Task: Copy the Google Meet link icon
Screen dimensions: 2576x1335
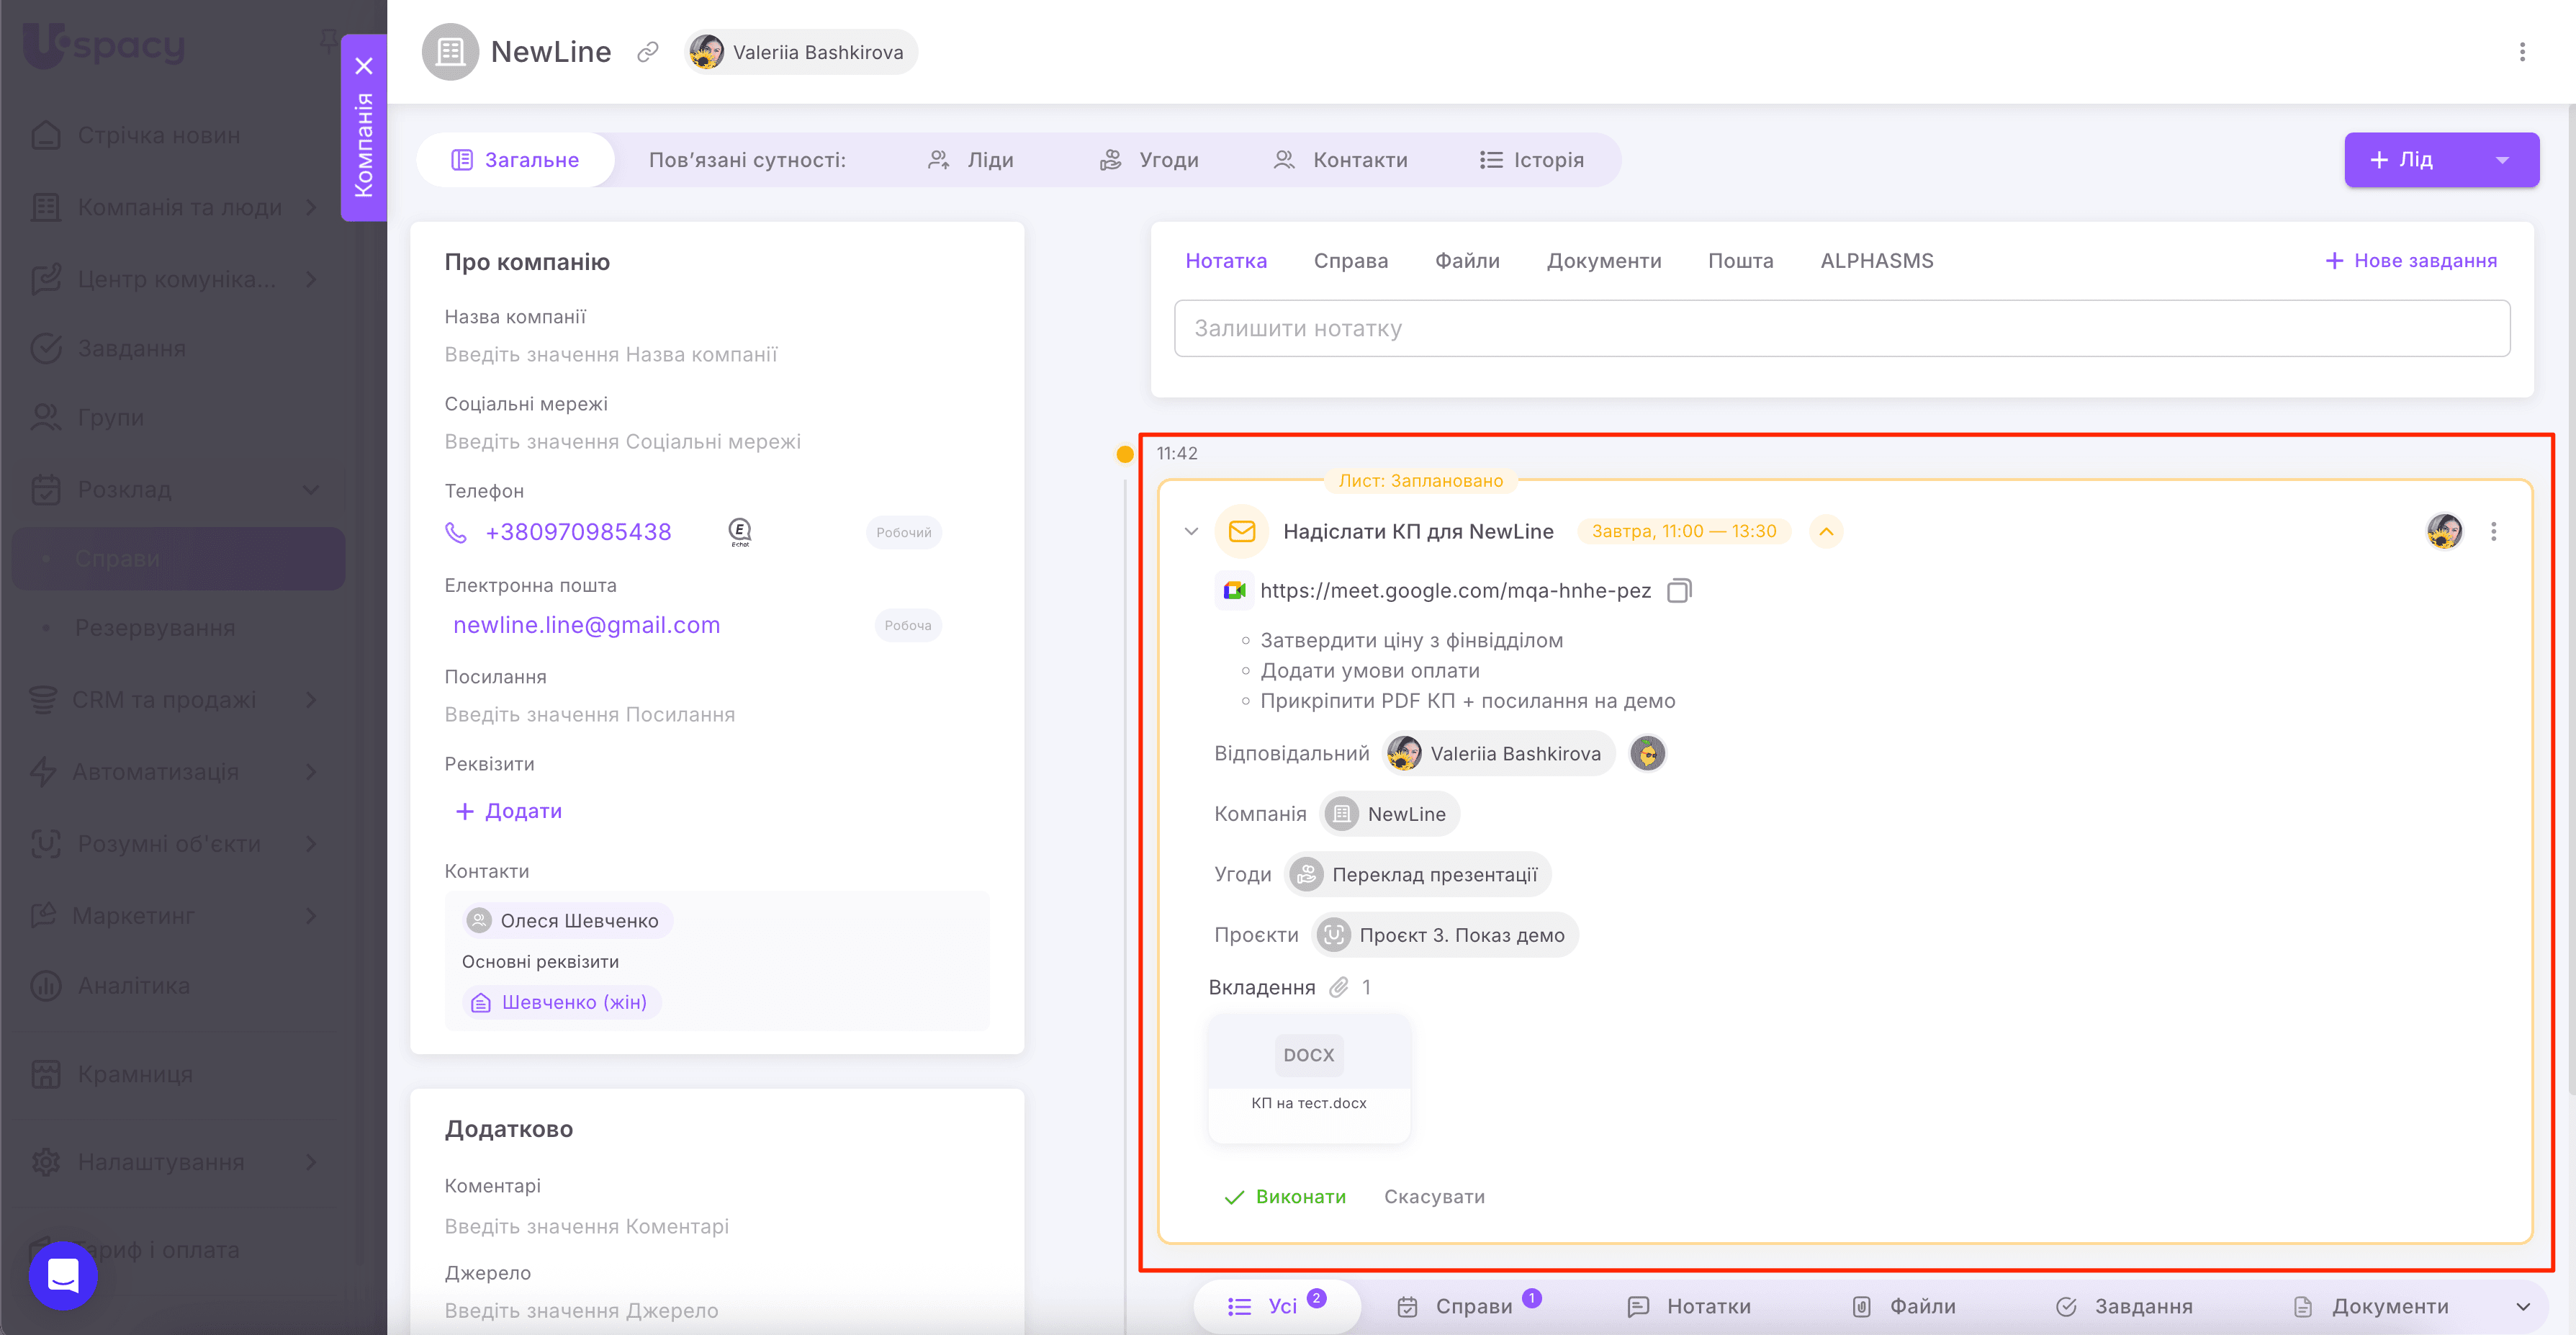Action: 1679,591
